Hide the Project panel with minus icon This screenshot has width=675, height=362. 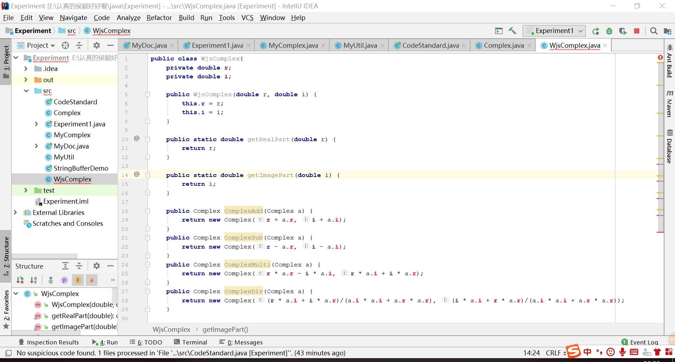click(x=110, y=45)
